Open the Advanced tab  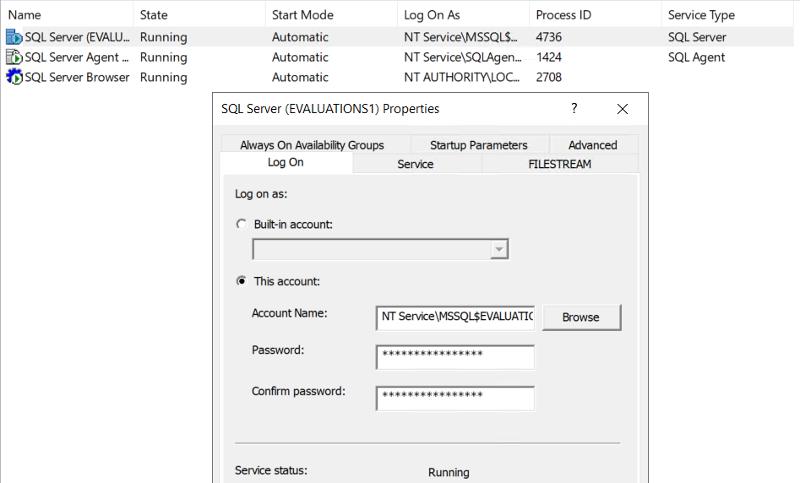[593, 145]
